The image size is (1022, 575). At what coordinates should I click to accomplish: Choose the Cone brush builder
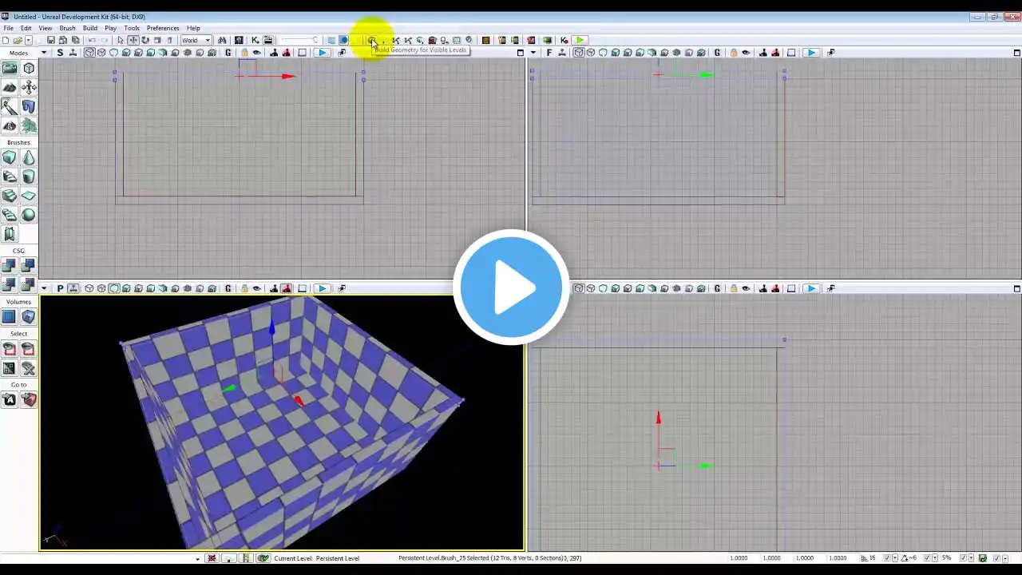click(29, 157)
